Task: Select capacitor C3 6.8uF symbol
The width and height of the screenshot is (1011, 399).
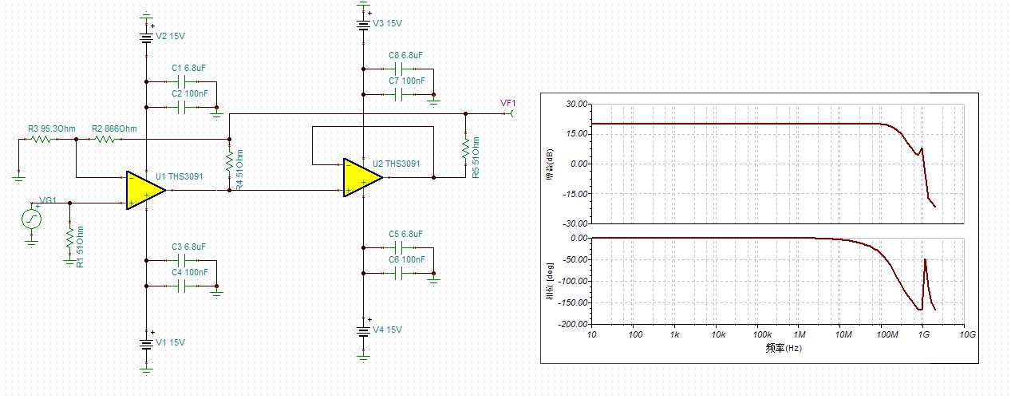Action: point(183,260)
